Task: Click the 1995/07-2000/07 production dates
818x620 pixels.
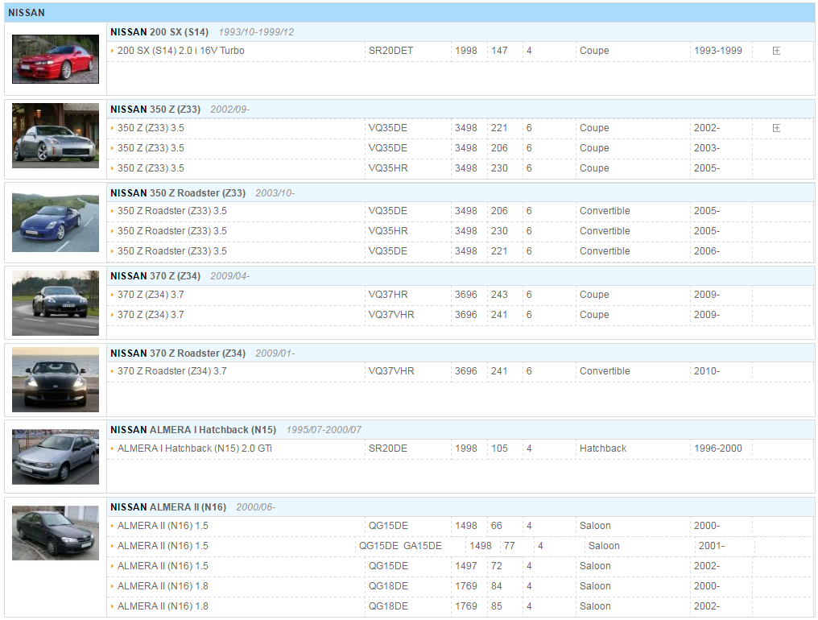Action: [324, 431]
